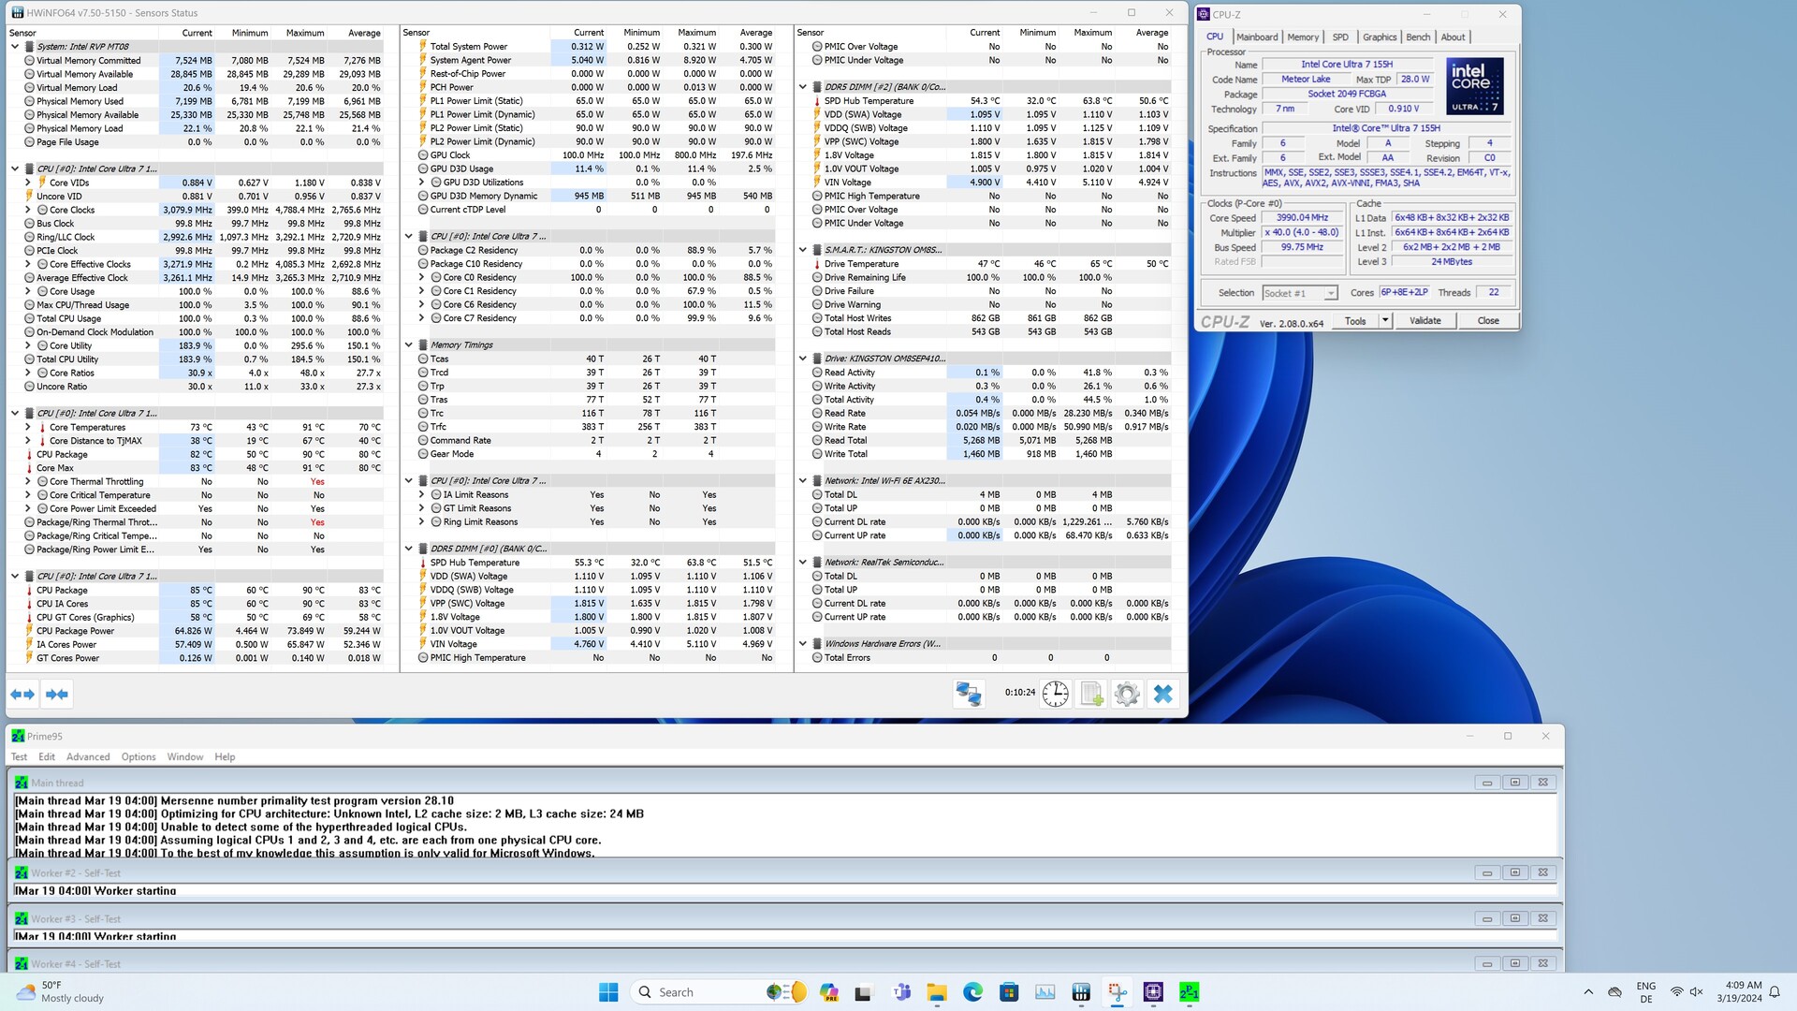The width and height of the screenshot is (1797, 1011).
Task: Open HWiNFO remote network monitors icon
Action: coord(969,694)
